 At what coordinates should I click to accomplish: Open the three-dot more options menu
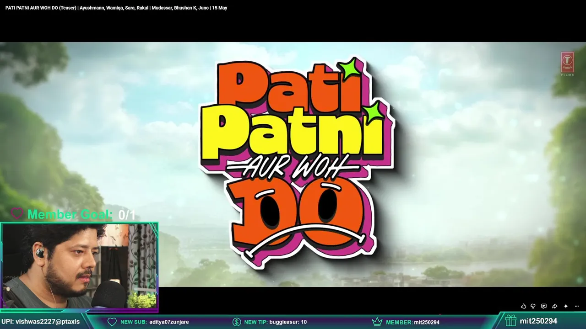click(577, 306)
